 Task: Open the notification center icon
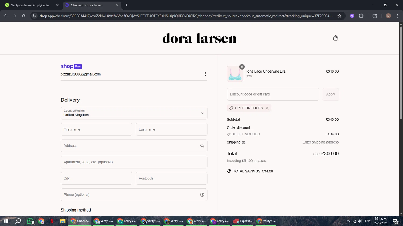395,221
